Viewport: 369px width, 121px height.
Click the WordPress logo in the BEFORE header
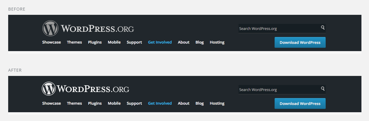pyautogui.click(x=50, y=28)
